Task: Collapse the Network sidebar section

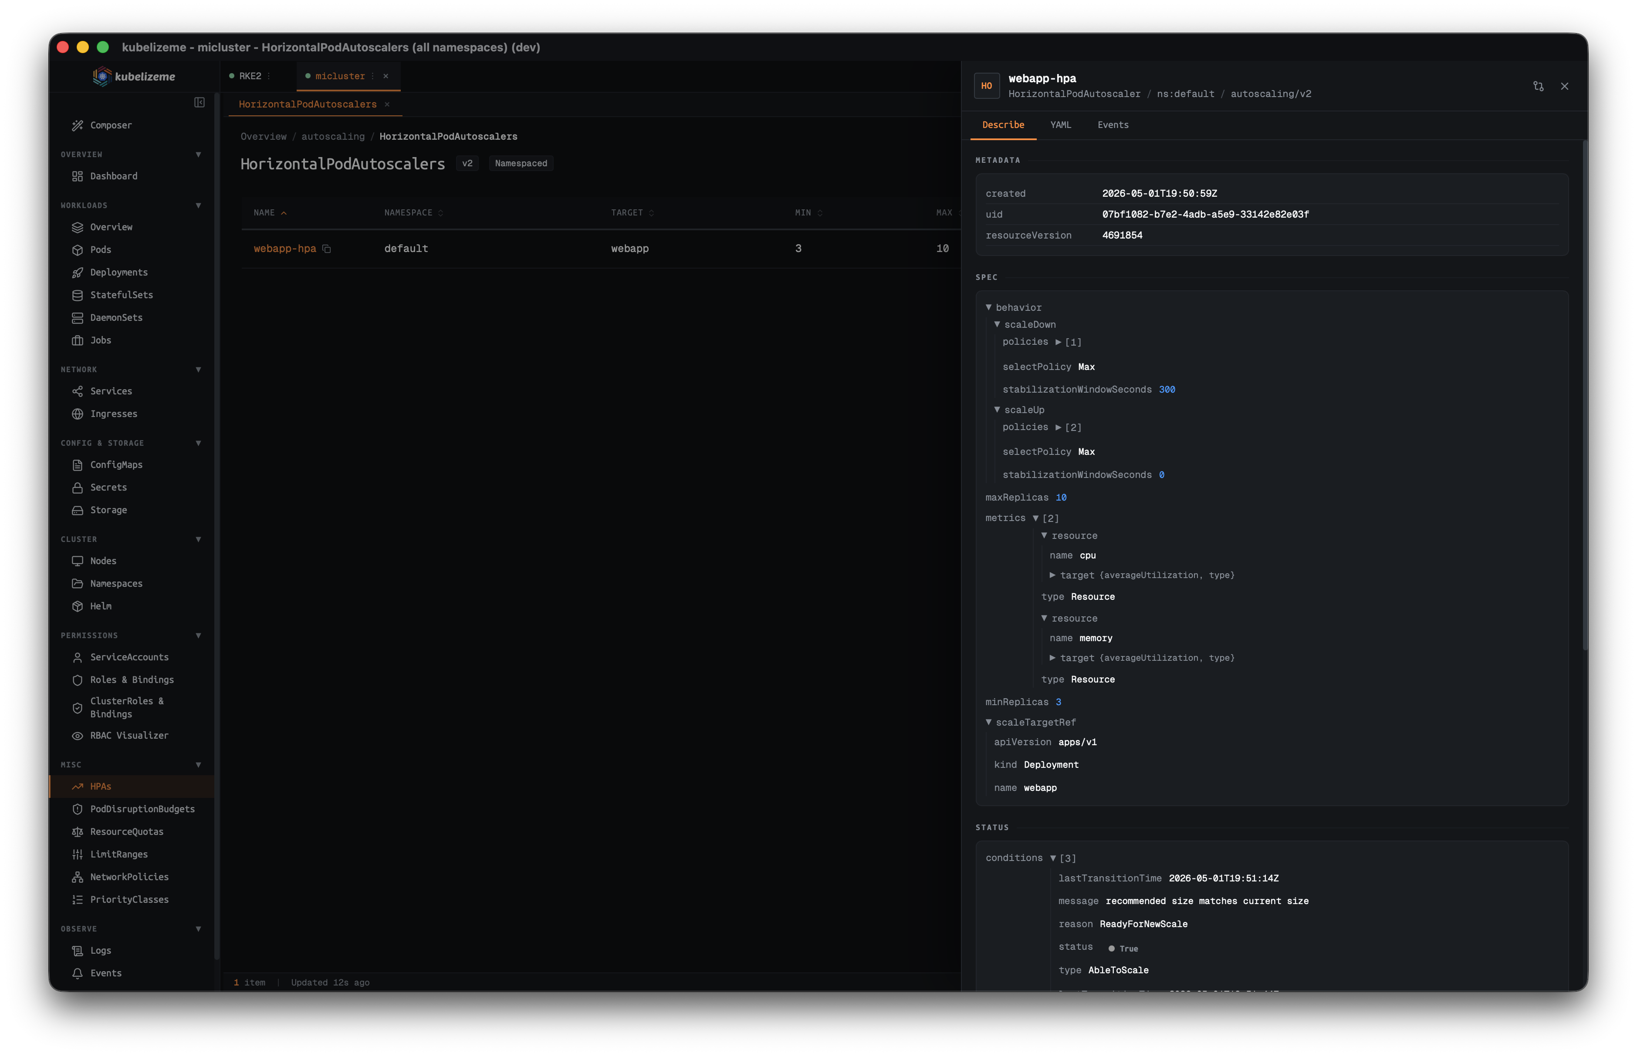Action: [198, 370]
